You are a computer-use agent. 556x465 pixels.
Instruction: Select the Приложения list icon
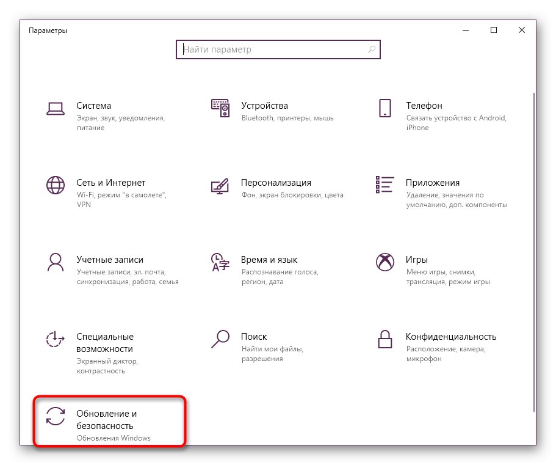click(385, 185)
